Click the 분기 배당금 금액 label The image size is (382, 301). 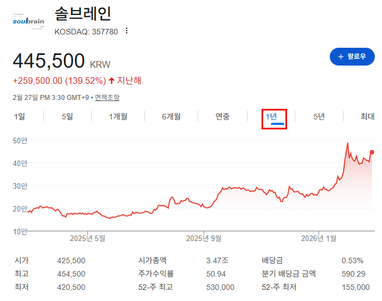(x=289, y=274)
